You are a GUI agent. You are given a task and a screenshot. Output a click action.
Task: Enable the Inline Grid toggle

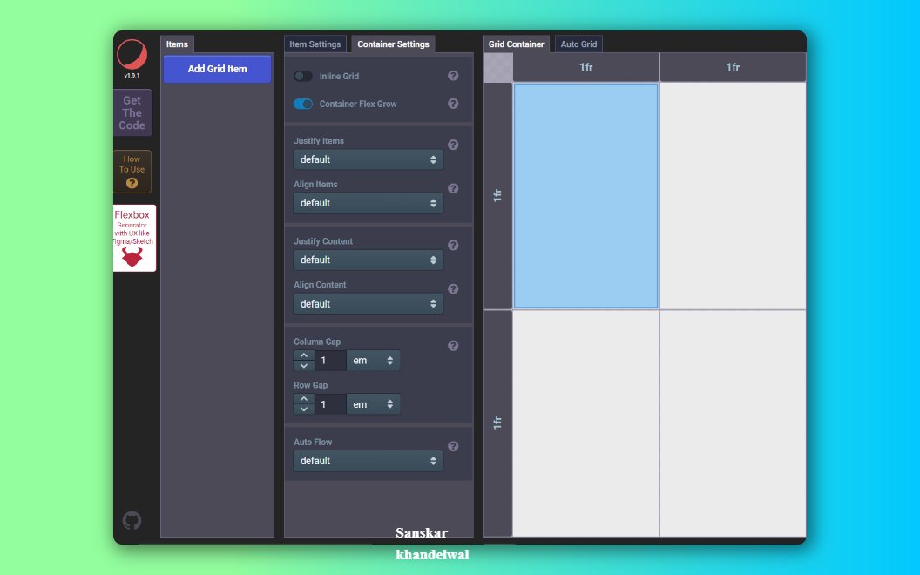coord(303,76)
